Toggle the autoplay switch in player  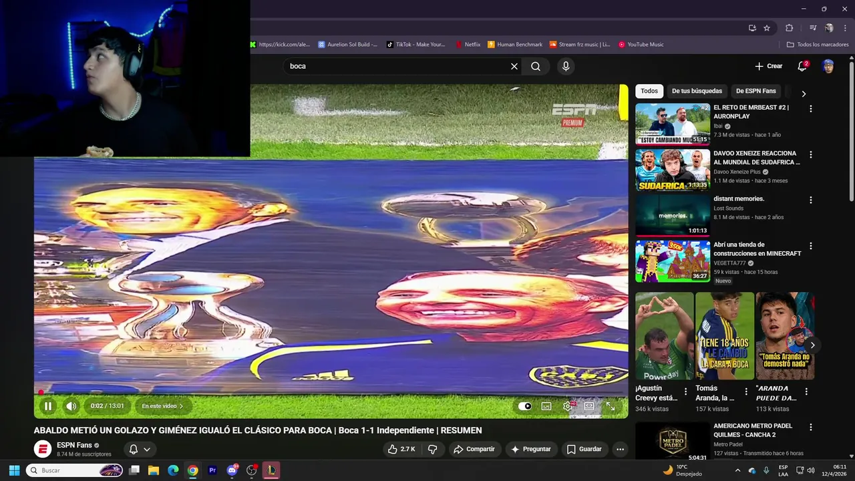[x=525, y=406]
